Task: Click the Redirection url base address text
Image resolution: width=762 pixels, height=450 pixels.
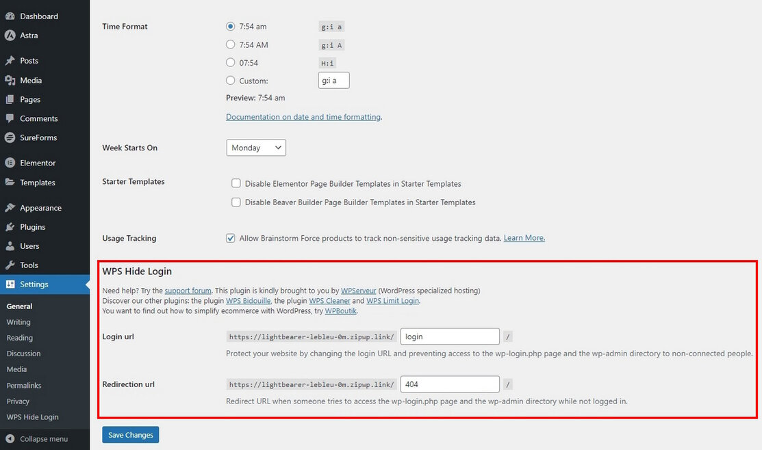Action: 312,384
